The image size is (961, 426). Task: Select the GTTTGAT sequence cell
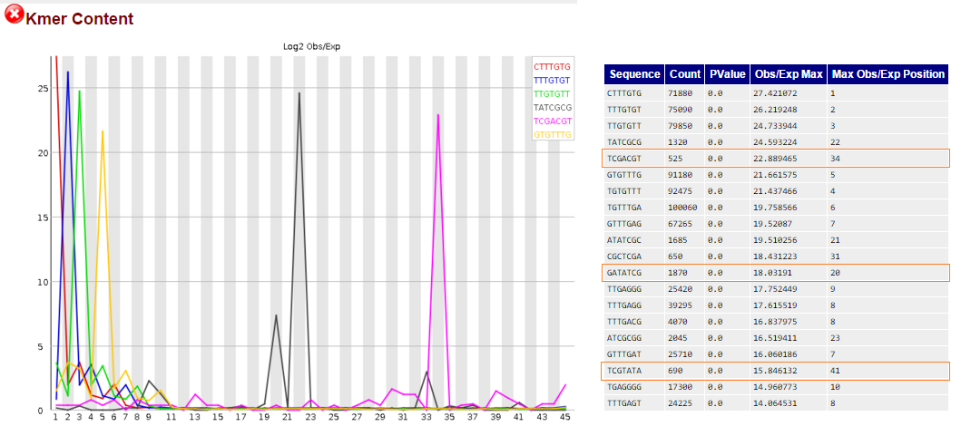click(634, 353)
